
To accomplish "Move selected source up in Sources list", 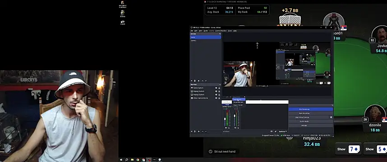I will (x=203, y=131).
